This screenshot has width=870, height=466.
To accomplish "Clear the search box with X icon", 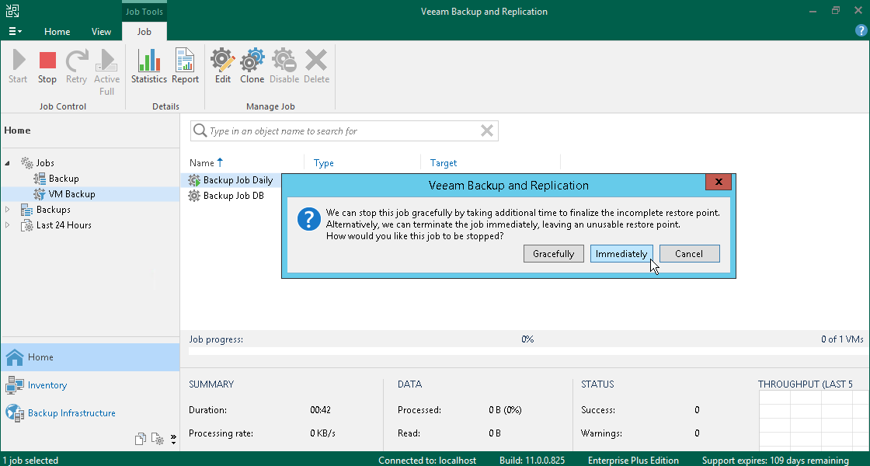I will tap(486, 131).
